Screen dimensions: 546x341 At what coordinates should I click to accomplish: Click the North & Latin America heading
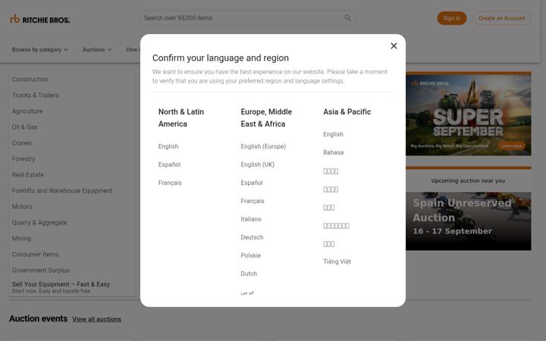click(181, 118)
